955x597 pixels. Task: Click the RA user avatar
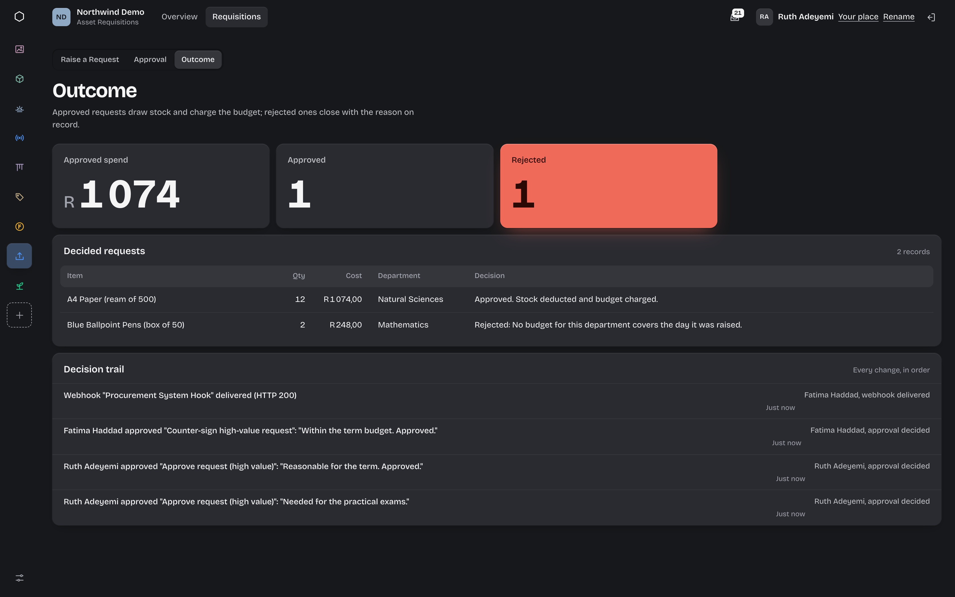click(764, 17)
